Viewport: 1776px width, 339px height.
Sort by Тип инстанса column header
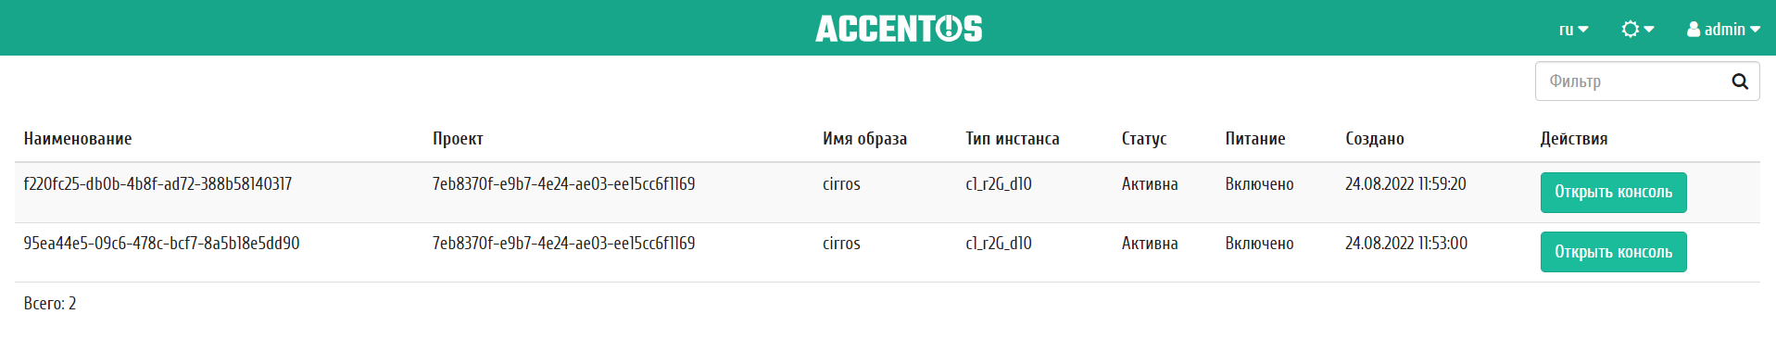(x=1012, y=139)
